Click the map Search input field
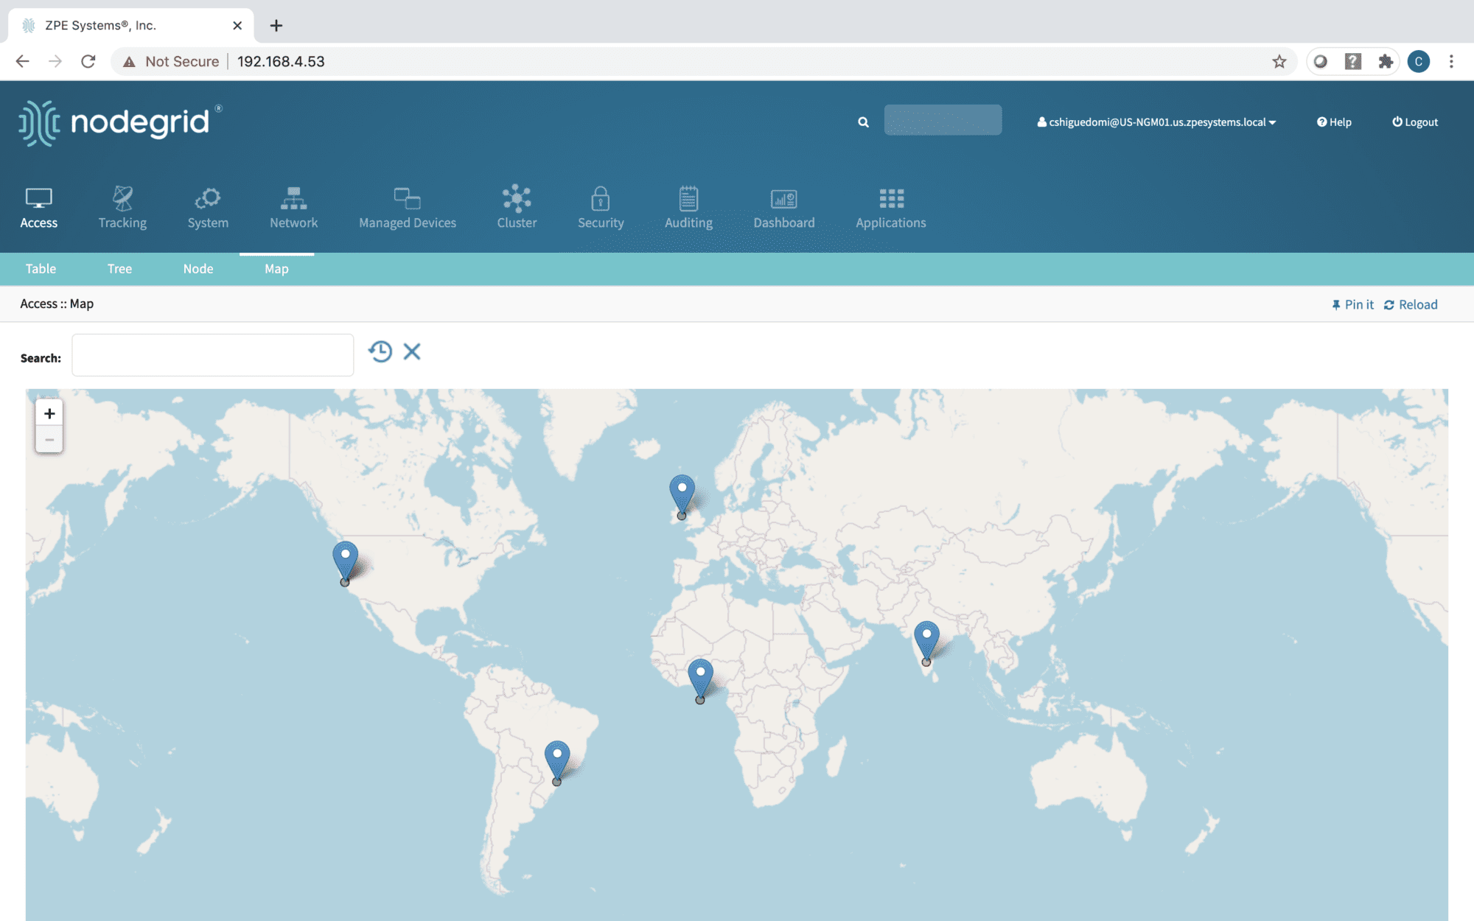Screen dimensions: 1474x921 (x=212, y=355)
